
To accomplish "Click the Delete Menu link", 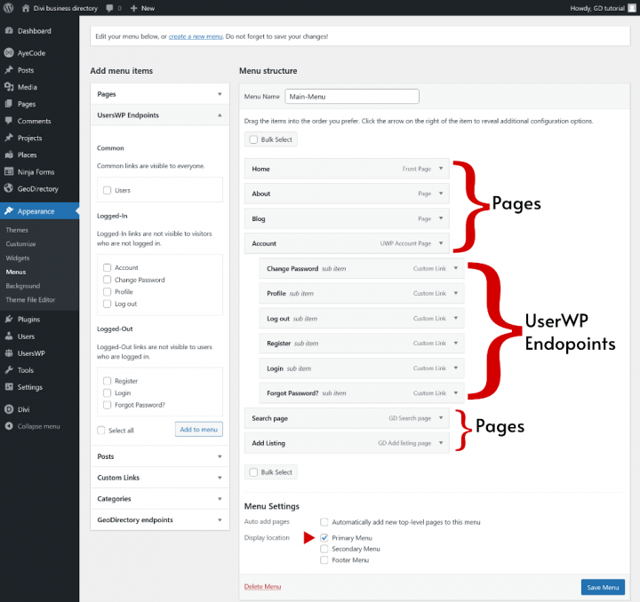I will [262, 587].
